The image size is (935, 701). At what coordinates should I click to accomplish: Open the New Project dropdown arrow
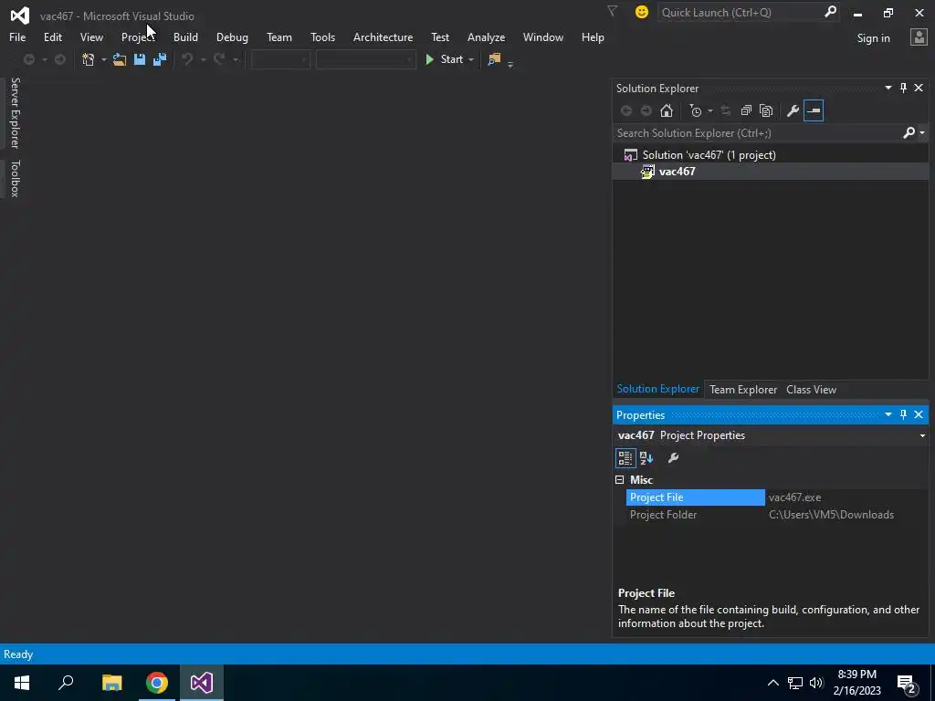tap(103, 59)
